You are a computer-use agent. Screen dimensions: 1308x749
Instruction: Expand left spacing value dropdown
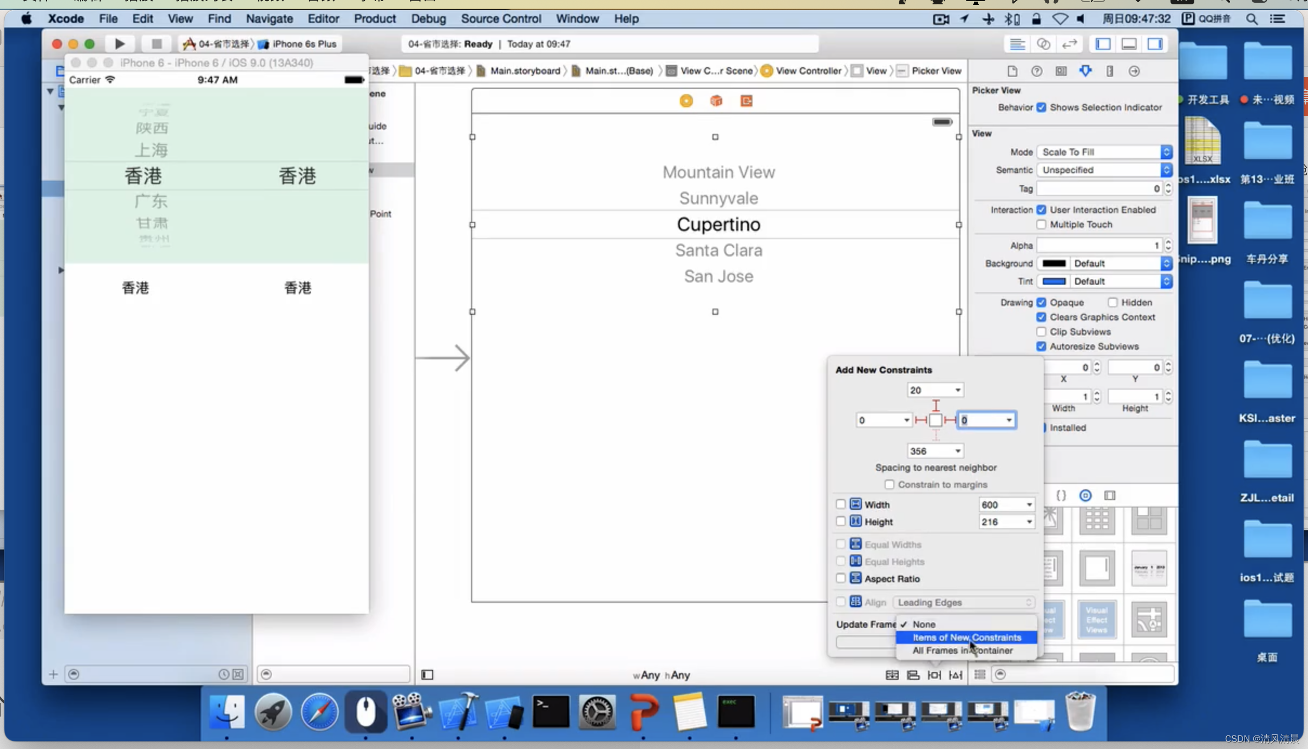tap(907, 420)
